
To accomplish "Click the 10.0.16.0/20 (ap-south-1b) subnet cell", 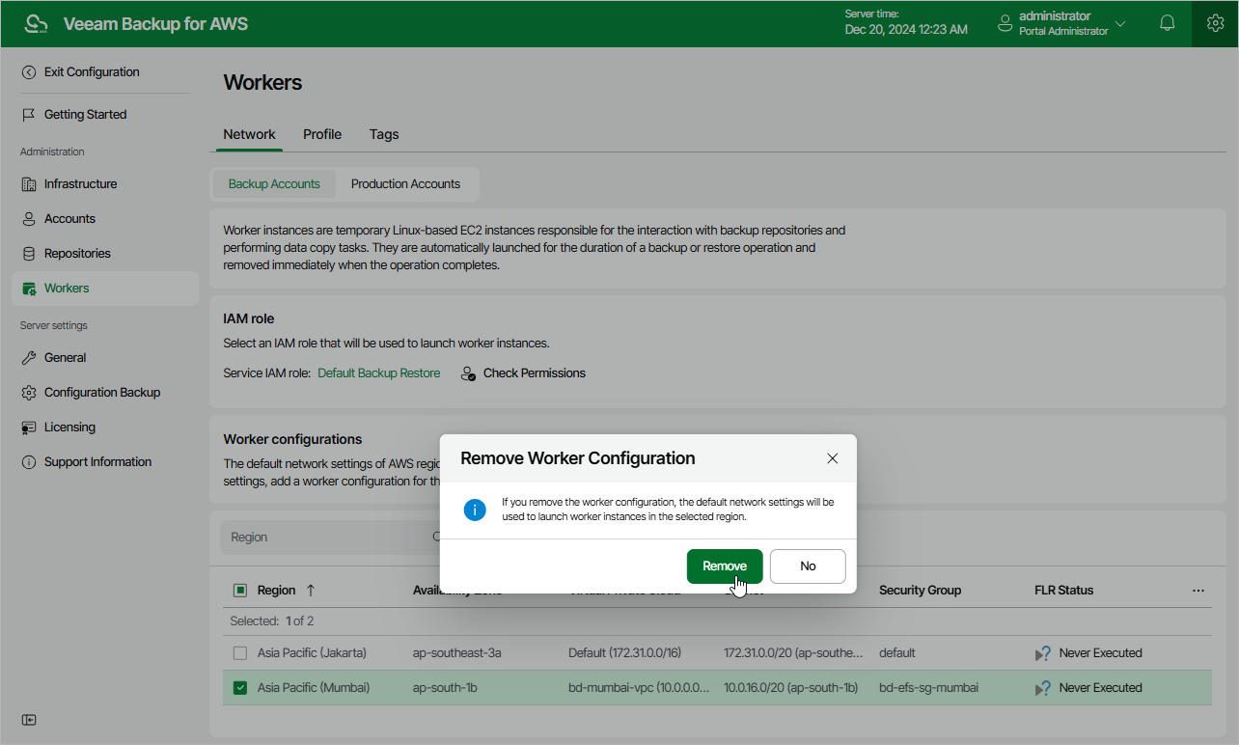I will coord(790,688).
